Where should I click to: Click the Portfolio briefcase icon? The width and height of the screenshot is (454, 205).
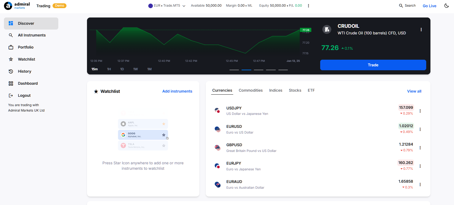coord(11,47)
